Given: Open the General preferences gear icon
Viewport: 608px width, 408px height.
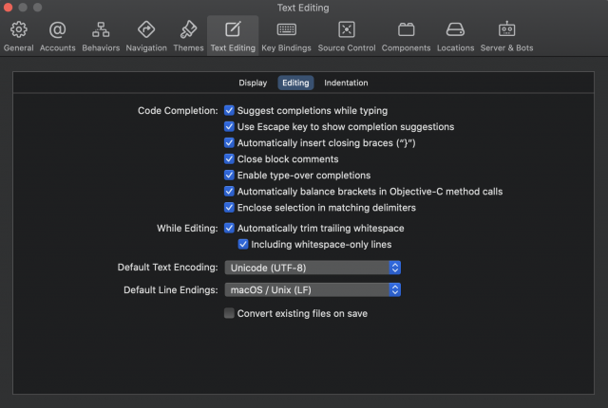Looking at the screenshot, I should click(19, 29).
